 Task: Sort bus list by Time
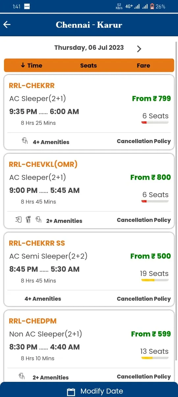31,65
